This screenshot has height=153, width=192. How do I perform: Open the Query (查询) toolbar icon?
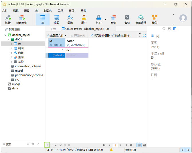pyautogui.click(x=113, y=19)
